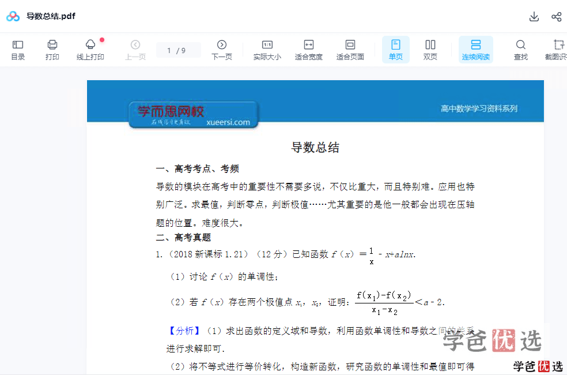Open the 目录 table of contents panel
Image resolution: width=567 pixels, height=375 pixels.
18,50
